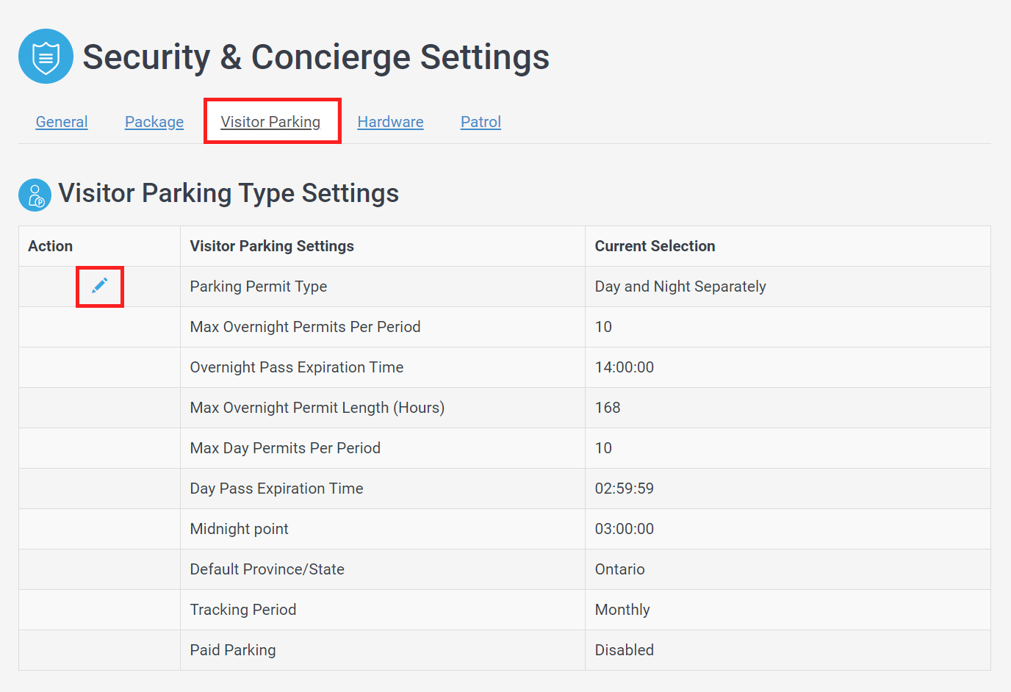Click the Max Overnight Permit Length label
Screen dimensions: 1011x692
(317, 408)
